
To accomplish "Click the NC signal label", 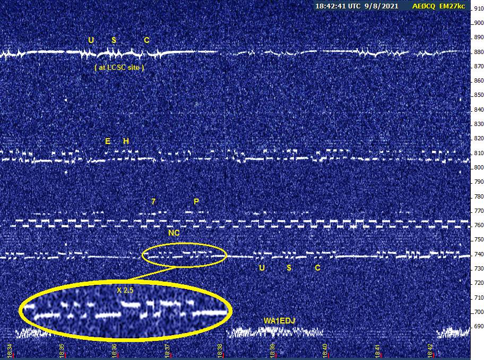I will (x=174, y=232).
